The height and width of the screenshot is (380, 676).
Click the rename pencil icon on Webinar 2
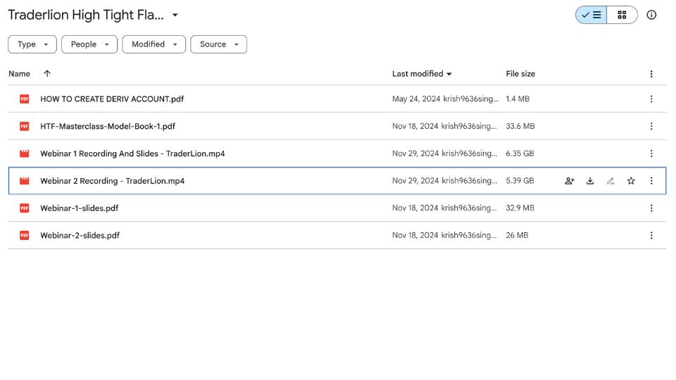pos(611,181)
